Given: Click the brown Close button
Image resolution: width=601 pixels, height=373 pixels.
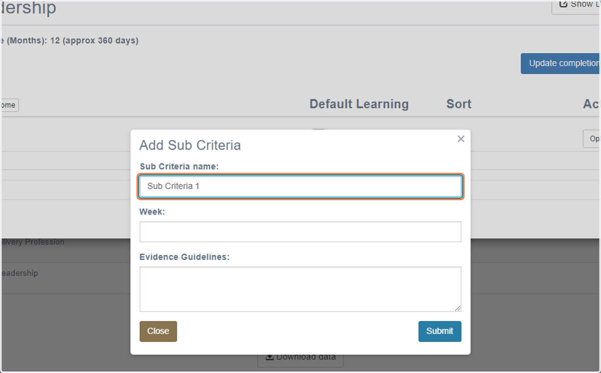Looking at the screenshot, I should click(158, 331).
